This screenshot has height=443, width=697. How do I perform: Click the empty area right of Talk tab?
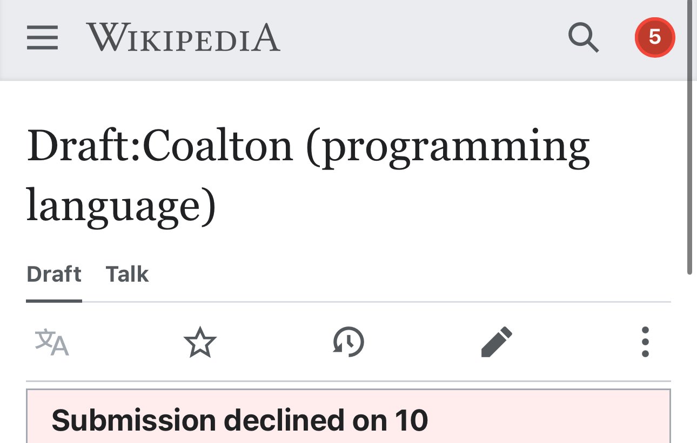(405, 274)
